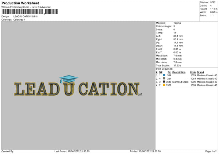Click stitch count 3648 in stop sequence
This screenshot has height=154, width=219.
coord(169,82)
